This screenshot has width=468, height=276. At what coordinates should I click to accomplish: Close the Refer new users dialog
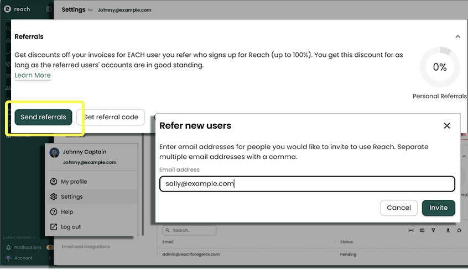[447, 126]
